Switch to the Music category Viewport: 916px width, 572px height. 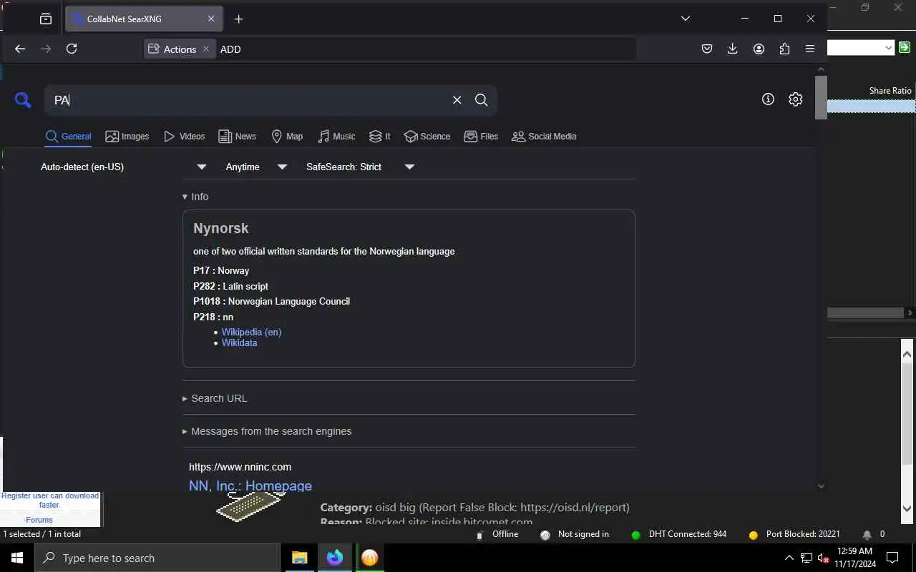[x=336, y=137]
